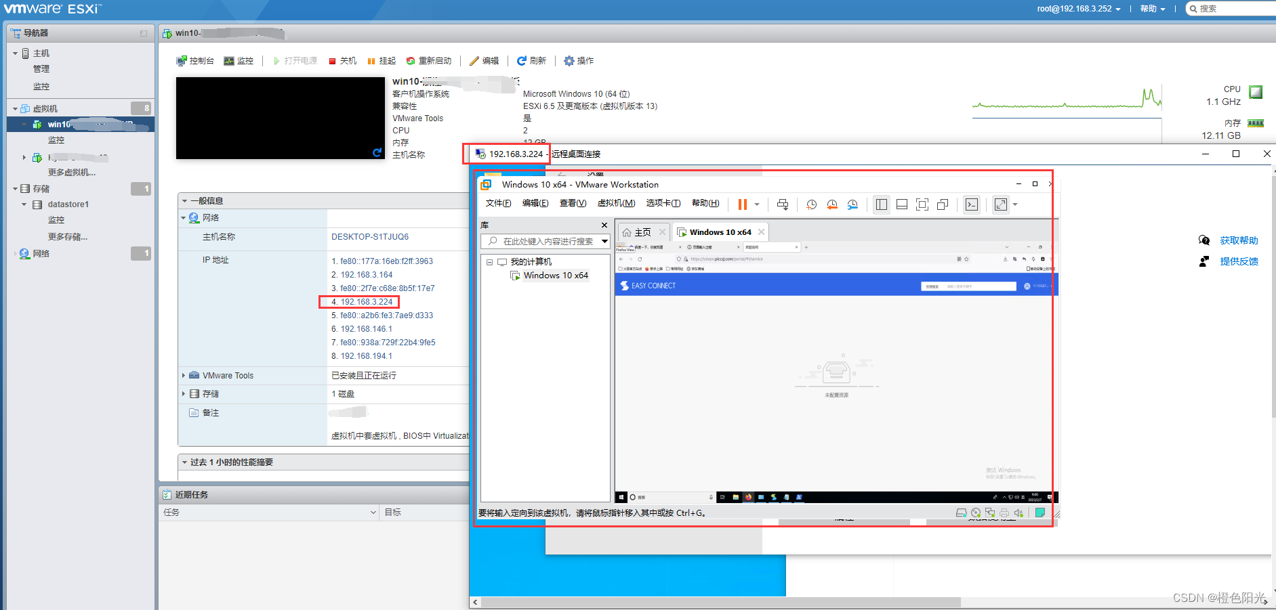This screenshot has width=1276, height=610.
Task: Open the 查看(V) menu in Workstation
Action: (573, 203)
